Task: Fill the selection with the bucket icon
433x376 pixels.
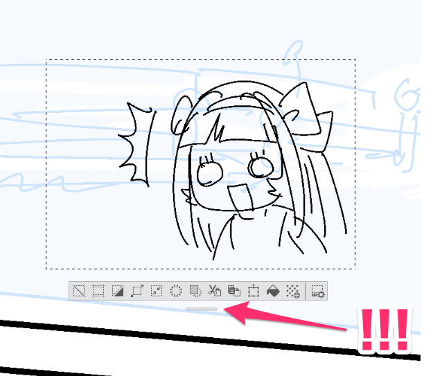Action: (273, 291)
